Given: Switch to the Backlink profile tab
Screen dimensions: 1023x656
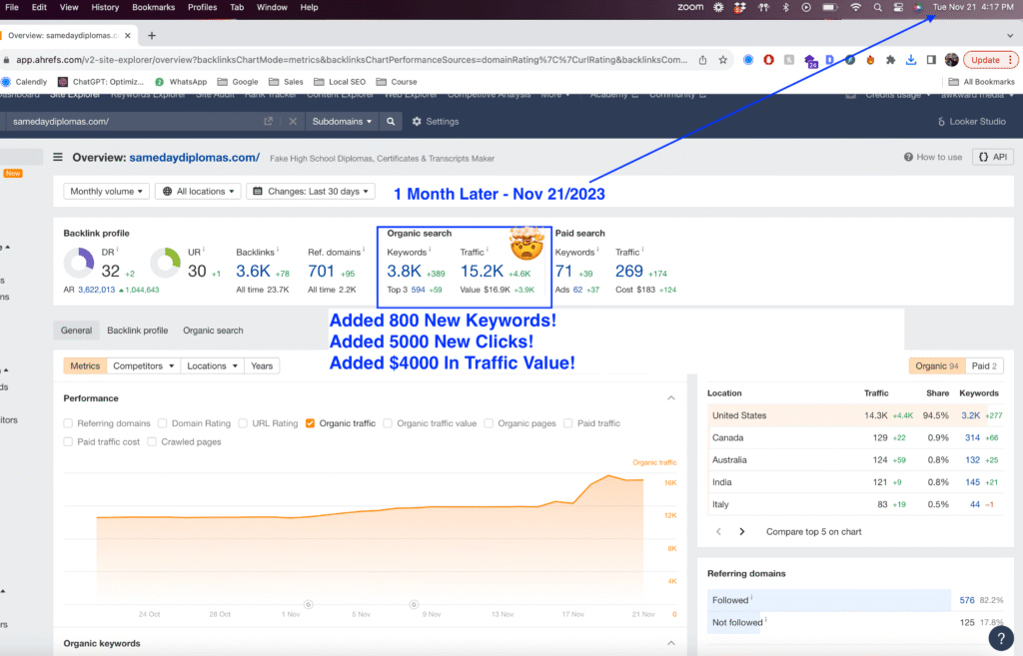Looking at the screenshot, I should tap(138, 329).
